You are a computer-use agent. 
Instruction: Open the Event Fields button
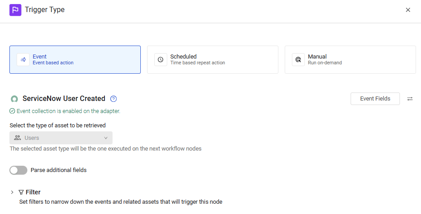tap(375, 99)
